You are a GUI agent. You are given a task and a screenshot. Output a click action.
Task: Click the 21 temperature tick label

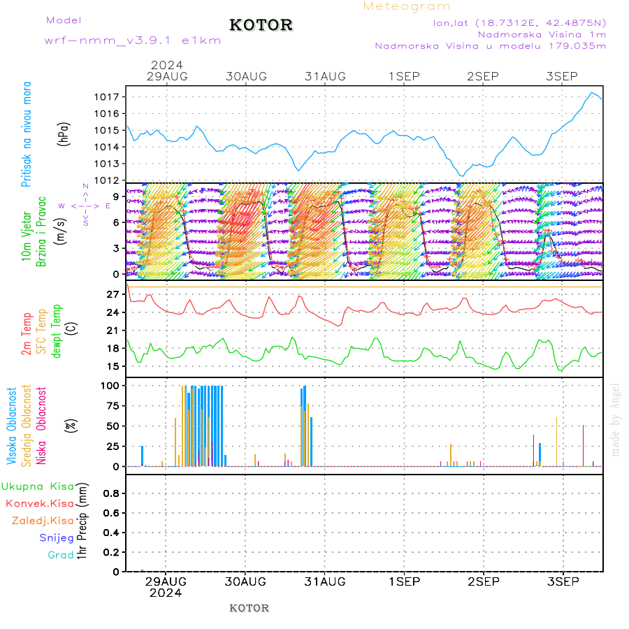click(x=113, y=331)
